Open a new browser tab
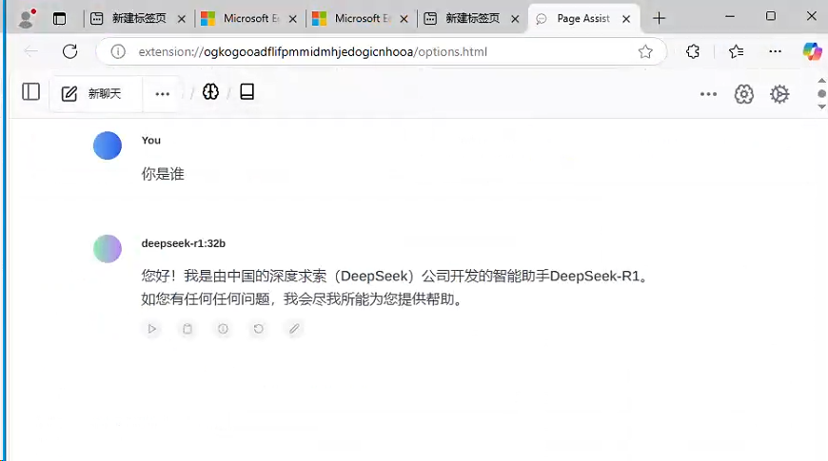 [x=659, y=18]
